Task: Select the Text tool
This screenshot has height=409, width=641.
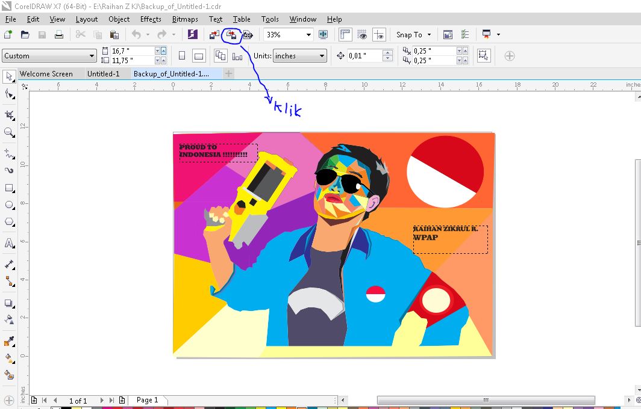Action: (9, 244)
